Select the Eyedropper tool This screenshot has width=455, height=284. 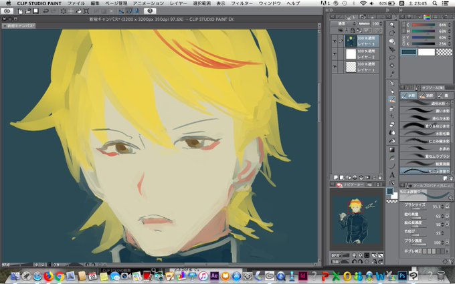392,74
